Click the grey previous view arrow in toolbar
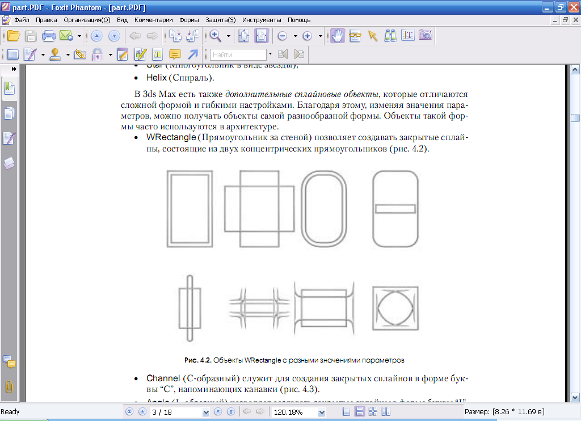This screenshot has width=581, height=421. 135,36
